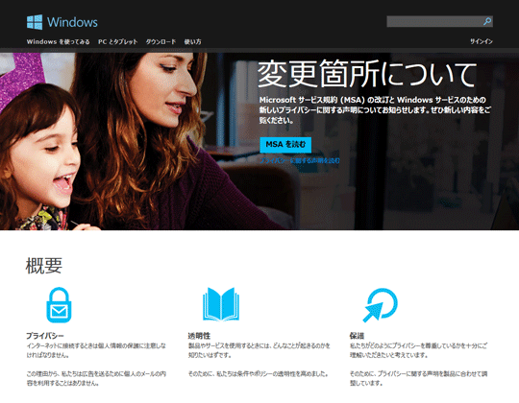Screen dimensions: 519x403
Task: Click the circular arrow cursor icon
Action: point(380,305)
